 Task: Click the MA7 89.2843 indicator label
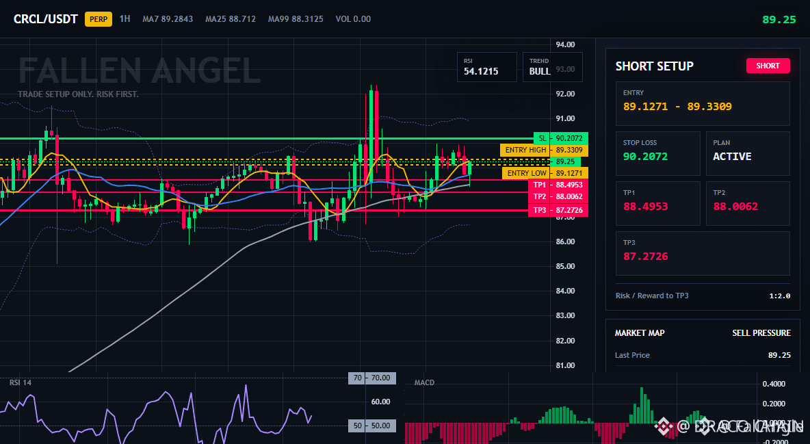(x=168, y=19)
